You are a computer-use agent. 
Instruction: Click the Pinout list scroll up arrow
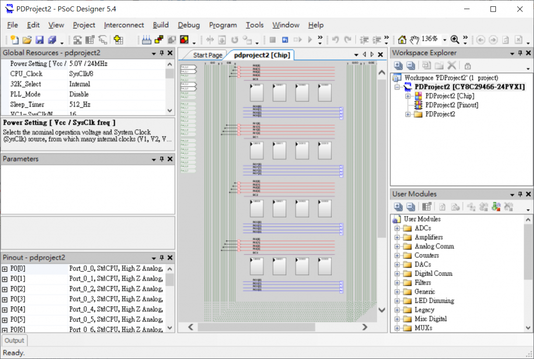tap(170, 269)
